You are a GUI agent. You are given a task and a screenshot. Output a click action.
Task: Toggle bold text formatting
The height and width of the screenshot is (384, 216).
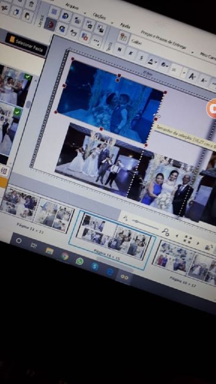120,49
